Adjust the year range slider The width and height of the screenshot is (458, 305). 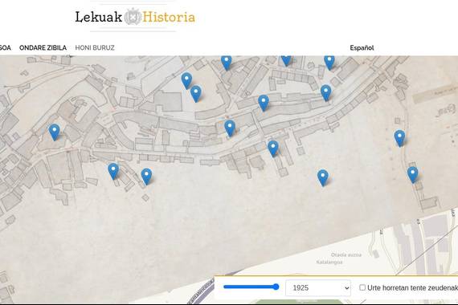click(251, 287)
